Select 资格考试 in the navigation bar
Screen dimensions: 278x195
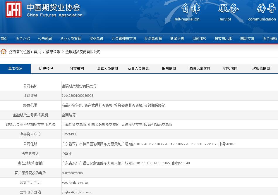(x=97, y=39)
